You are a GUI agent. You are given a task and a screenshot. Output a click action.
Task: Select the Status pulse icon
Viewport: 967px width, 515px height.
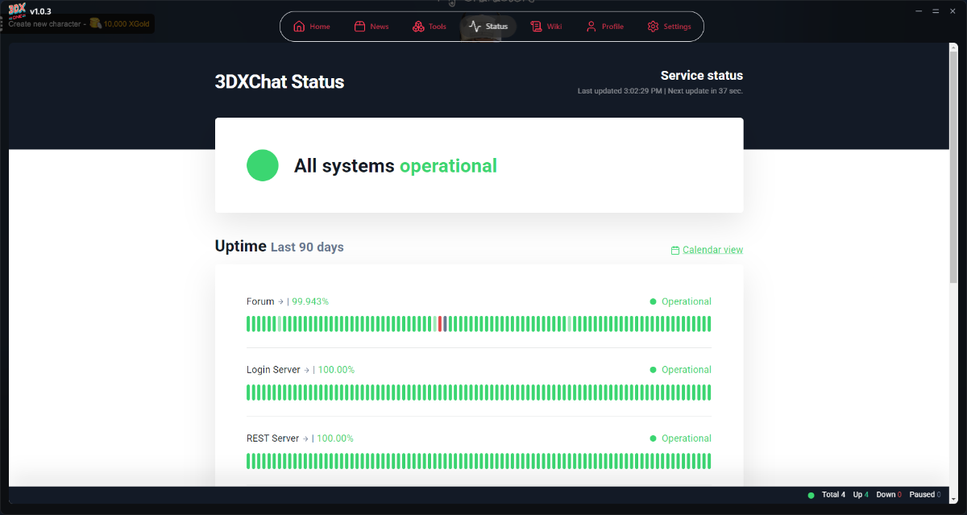point(475,27)
